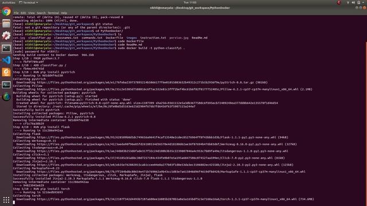The image size is (367, 206).
Task: Launch the settings tools icon with wrench in dock
Action: coord(6,35)
